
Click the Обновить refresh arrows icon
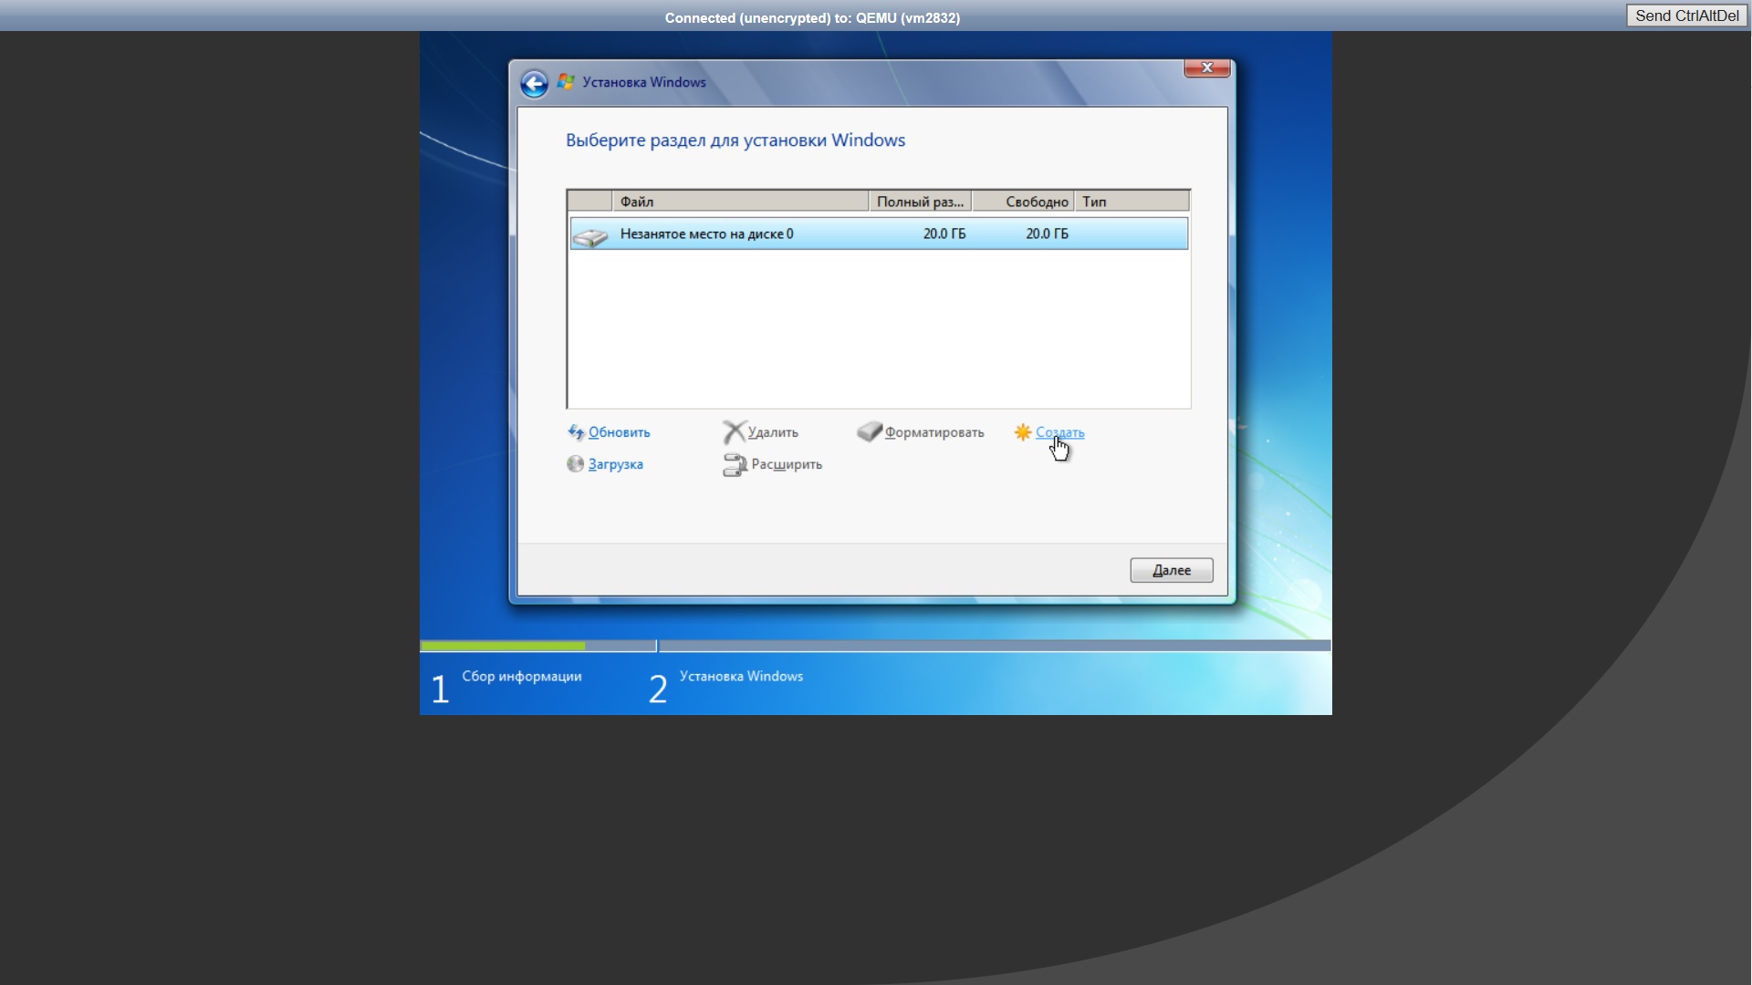(x=576, y=432)
